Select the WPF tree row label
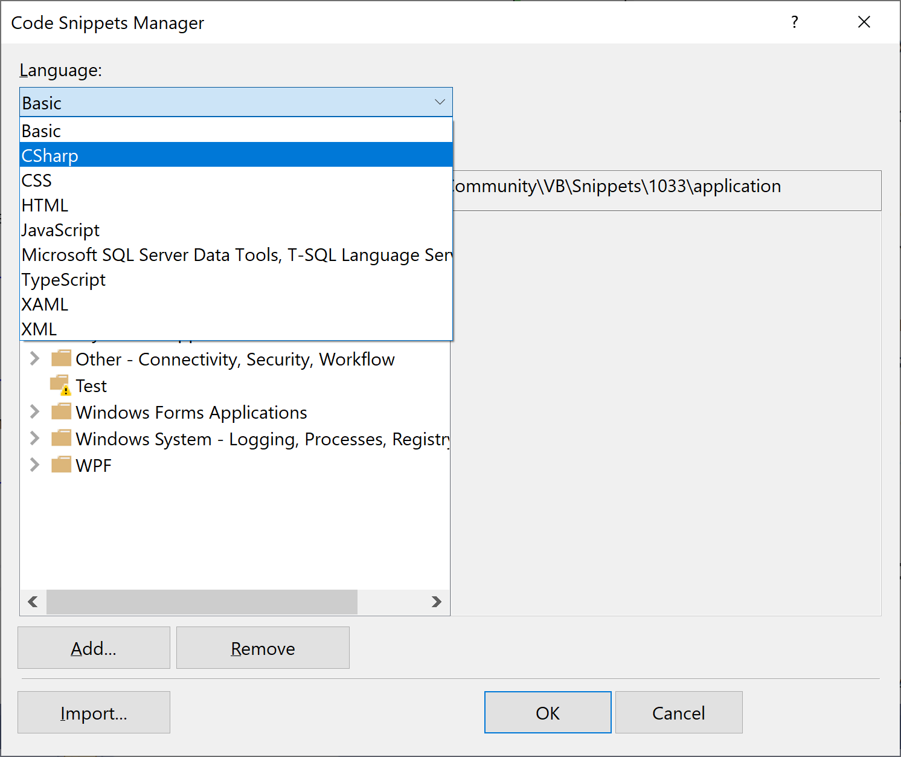The width and height of the screenshot is (901, 757). tap(94, 466)
